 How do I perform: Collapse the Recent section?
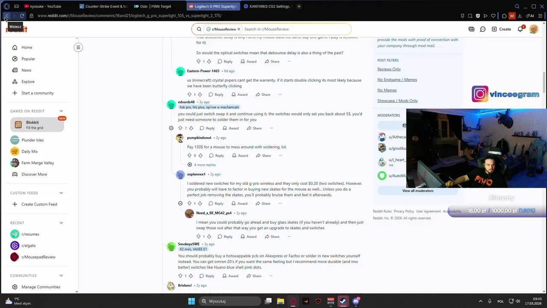click(61, 223)
